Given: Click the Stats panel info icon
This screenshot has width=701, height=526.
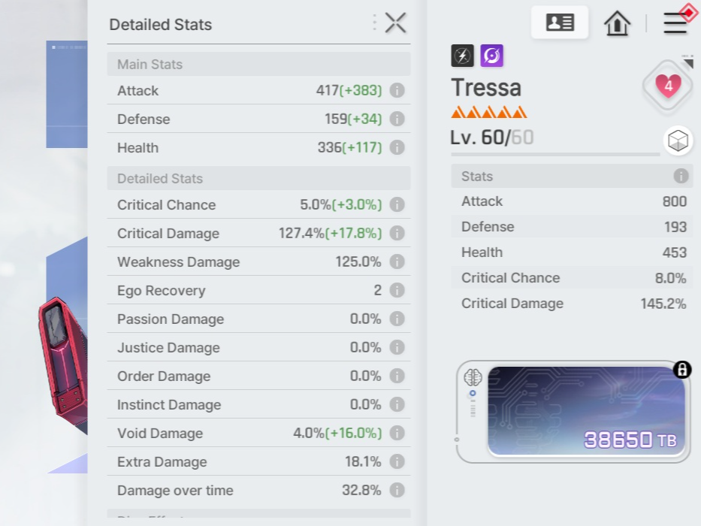Looking at the screenshot, I should [681, 177].
